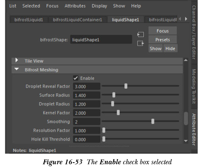Click the Droplet Reveal Factor slider handle

point(126,86)
